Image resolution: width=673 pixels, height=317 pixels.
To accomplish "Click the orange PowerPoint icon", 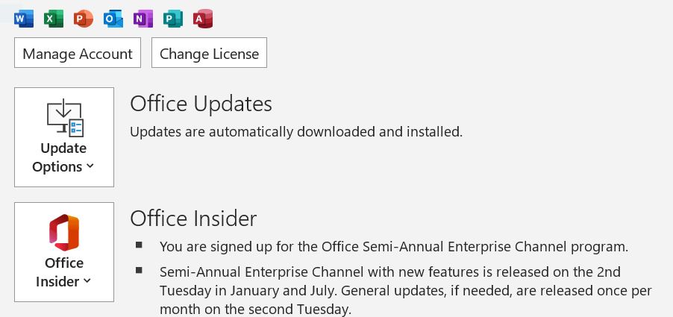I will (84, 19).
